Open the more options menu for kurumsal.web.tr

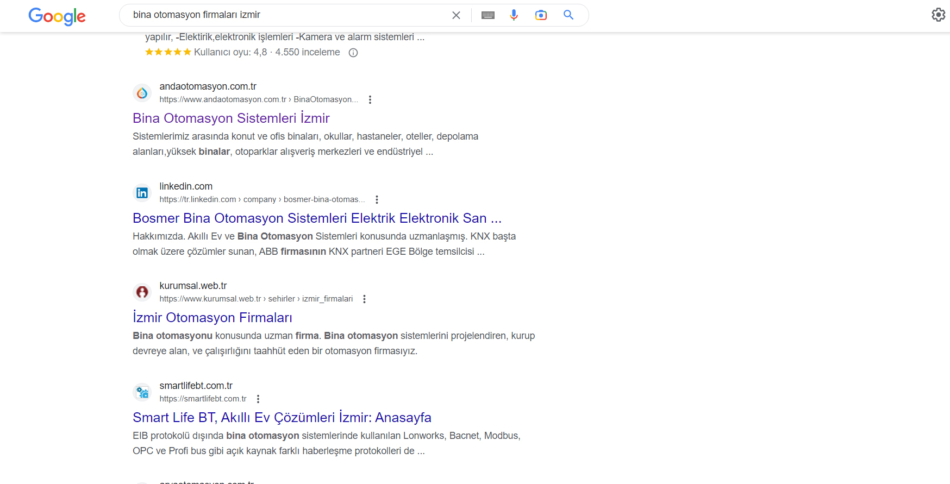click(364, 299)
